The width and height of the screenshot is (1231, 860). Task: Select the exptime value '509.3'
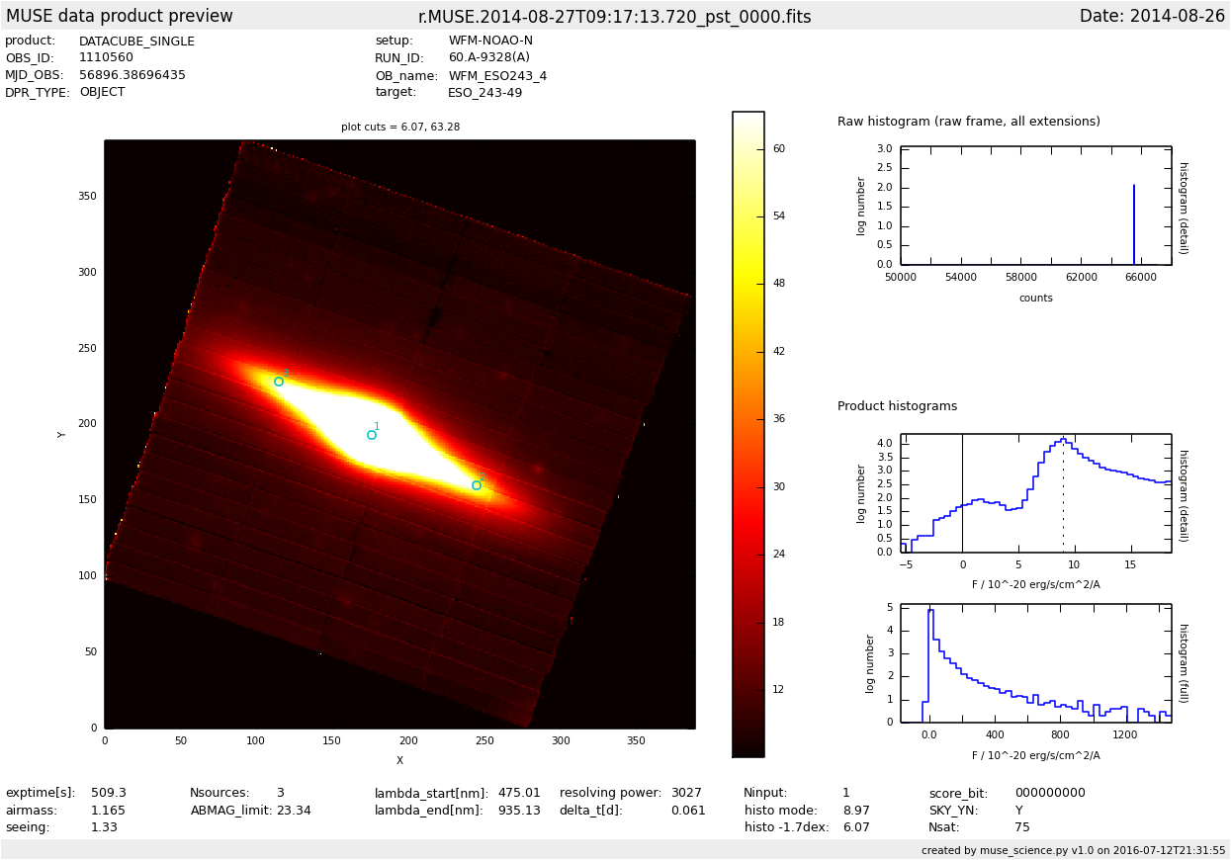109,794
